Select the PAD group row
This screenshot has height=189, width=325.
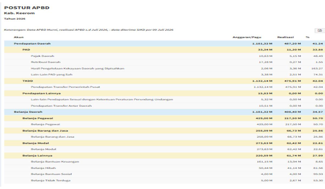click(x=164, y=50)
